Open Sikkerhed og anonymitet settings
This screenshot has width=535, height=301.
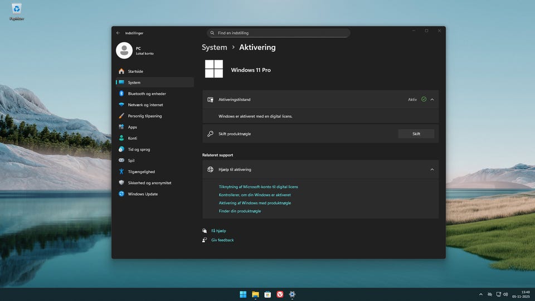pyautogui.click(x=149, y=183)
